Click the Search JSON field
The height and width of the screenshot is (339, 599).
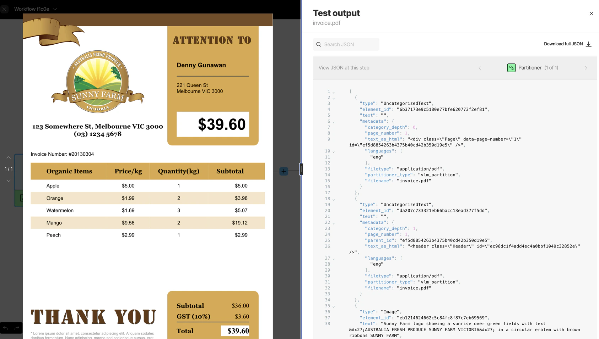click(346, 44)
